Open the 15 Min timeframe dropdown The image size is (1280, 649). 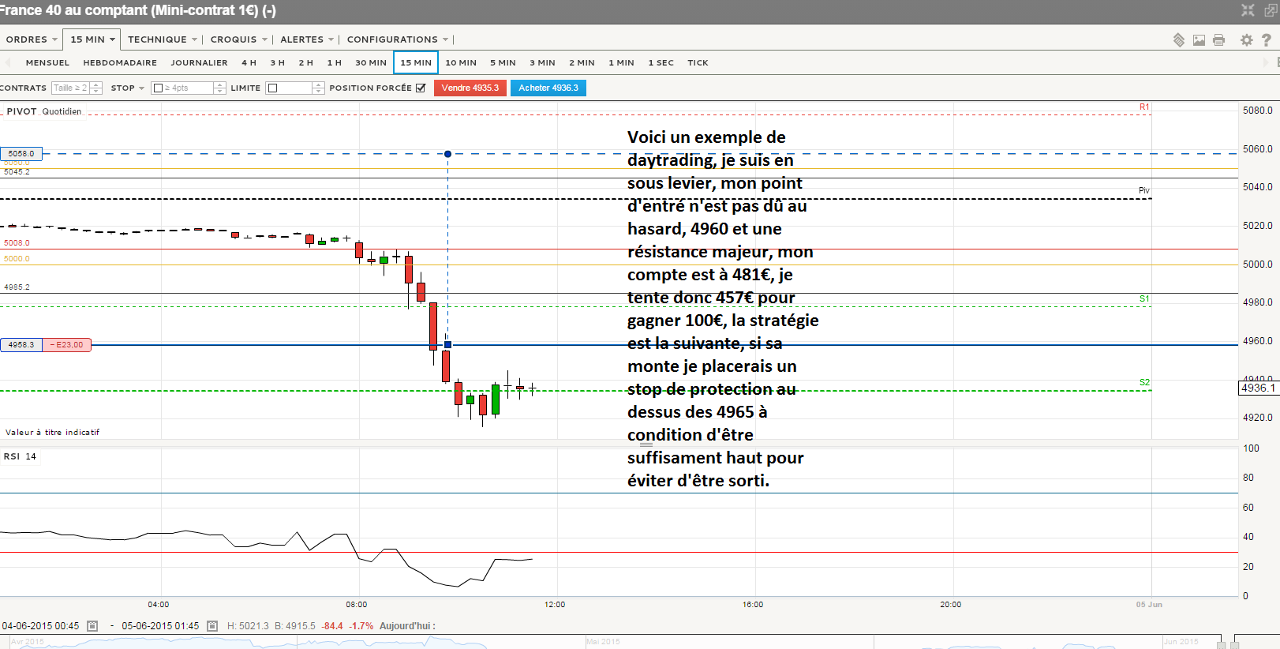(x=92, y=39)
